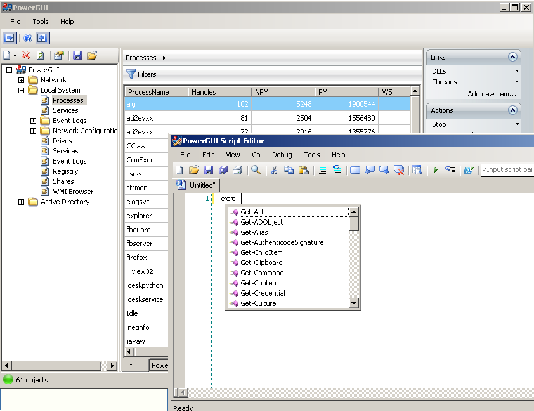Click the forward navigation arrow in PowerGUI toolbar
The width and height of the screenshot is (534, 411).
point(10,38)
